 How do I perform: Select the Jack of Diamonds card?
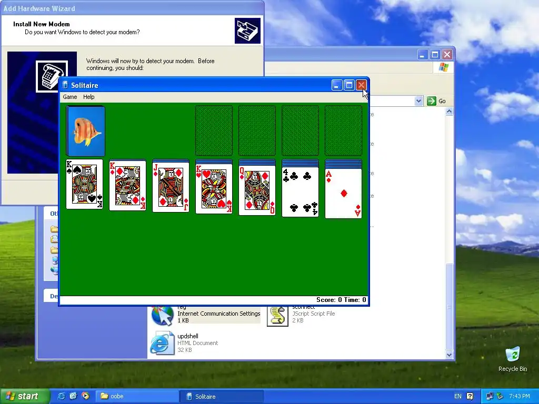click(171, 187)
